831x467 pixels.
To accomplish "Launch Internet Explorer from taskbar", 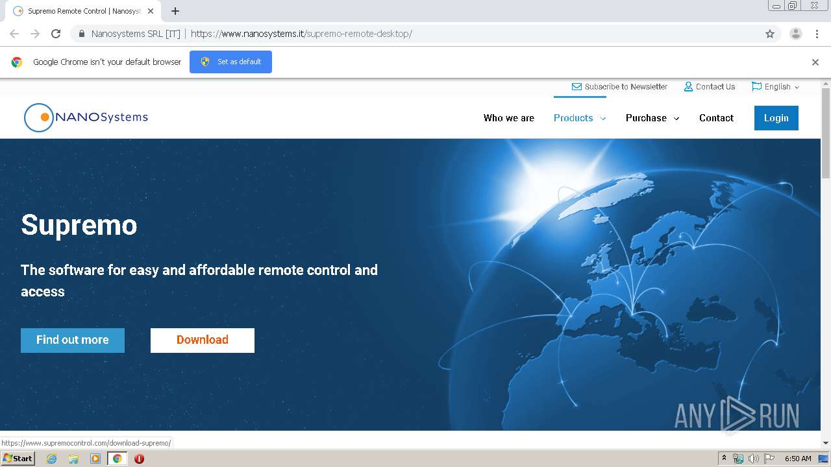I will tap(51, 459).
